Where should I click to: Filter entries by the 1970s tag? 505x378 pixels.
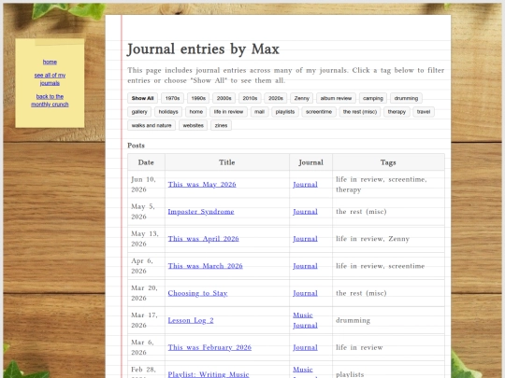172,98
